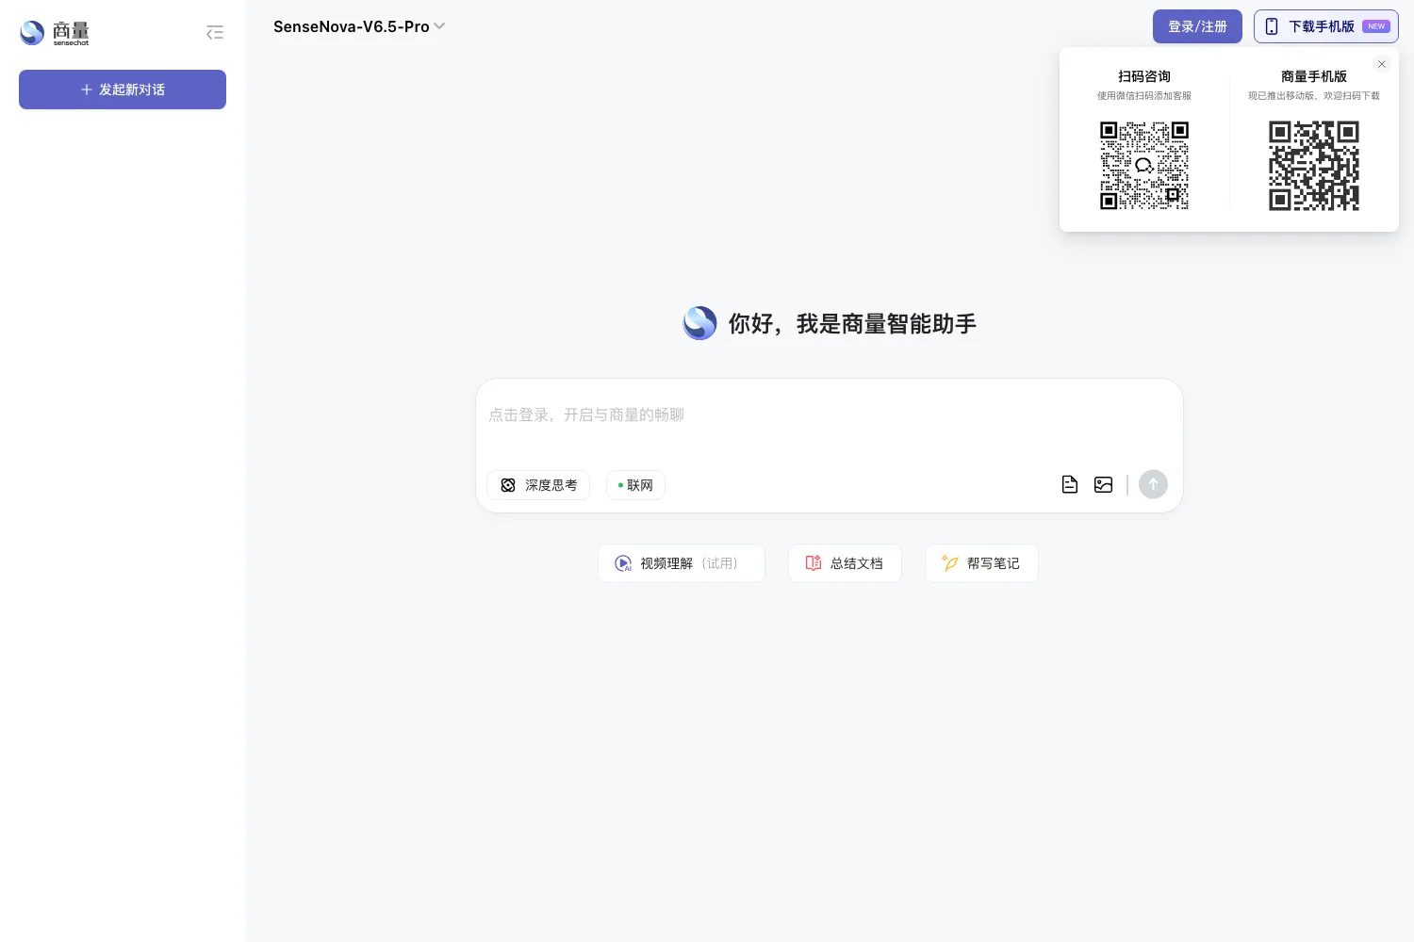Close the QR code popup panel
This screenshot has width=1414, height=942.
point(1382,64)
